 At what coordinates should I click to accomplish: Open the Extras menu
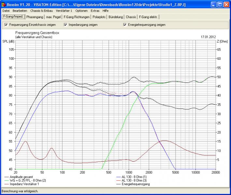[x=95, y=11]
